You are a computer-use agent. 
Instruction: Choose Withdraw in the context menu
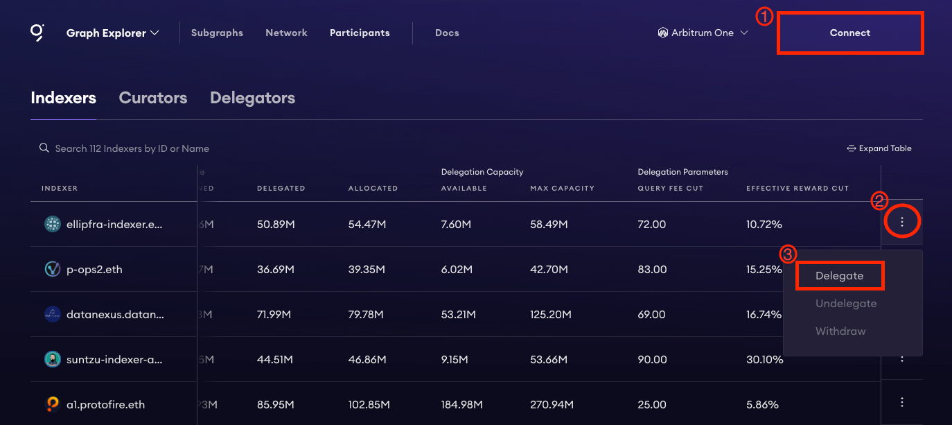coord(840,331)
